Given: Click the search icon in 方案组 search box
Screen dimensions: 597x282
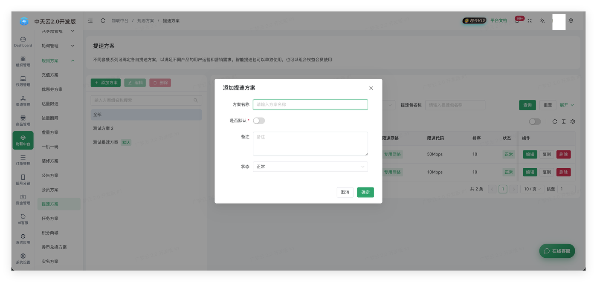Looking at the screenshot, I should point(196,100).
